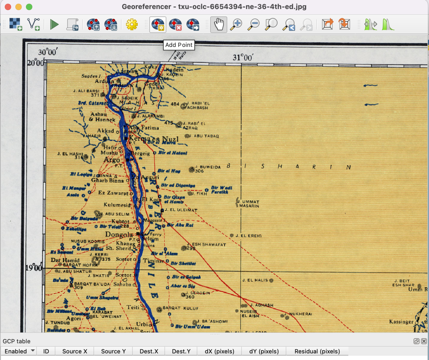Sort by the Enabled column header arrow
The image size is (429, 360).
click(x=33, y=350)
